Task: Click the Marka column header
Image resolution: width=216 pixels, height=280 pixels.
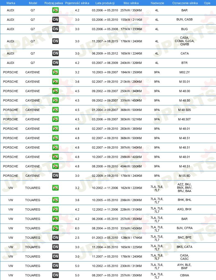Action: pyautogui.click(x=11, y=3)
